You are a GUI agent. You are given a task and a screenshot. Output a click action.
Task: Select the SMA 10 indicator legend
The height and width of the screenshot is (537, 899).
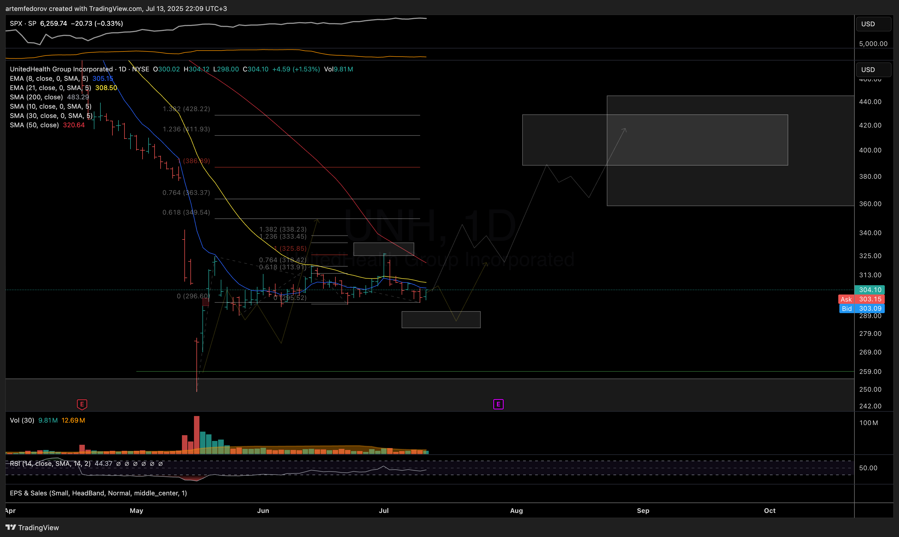(x=51, y=106)
